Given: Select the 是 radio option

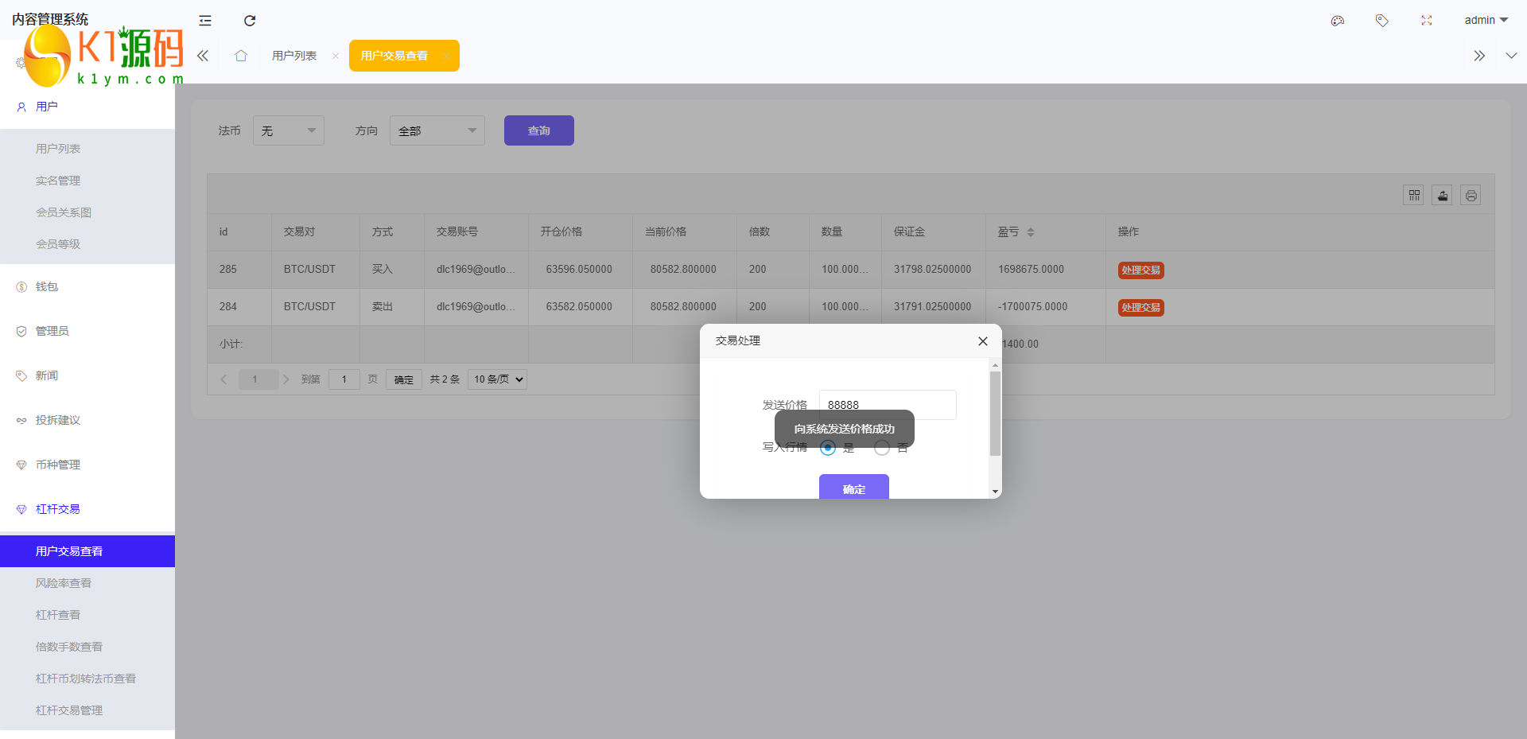Looking at the screenshot, I should [x=828, y=448].
